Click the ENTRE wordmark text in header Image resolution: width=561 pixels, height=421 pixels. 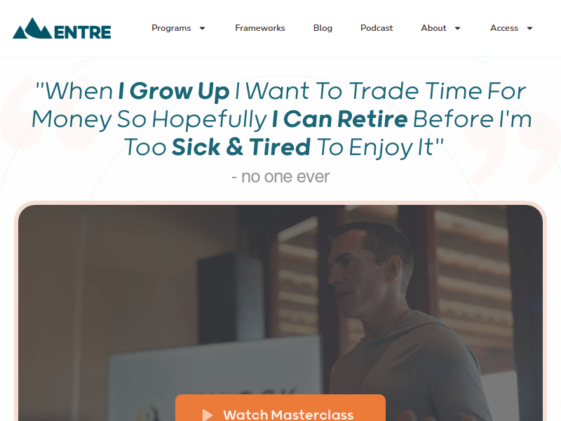click(x=82, y=32)
